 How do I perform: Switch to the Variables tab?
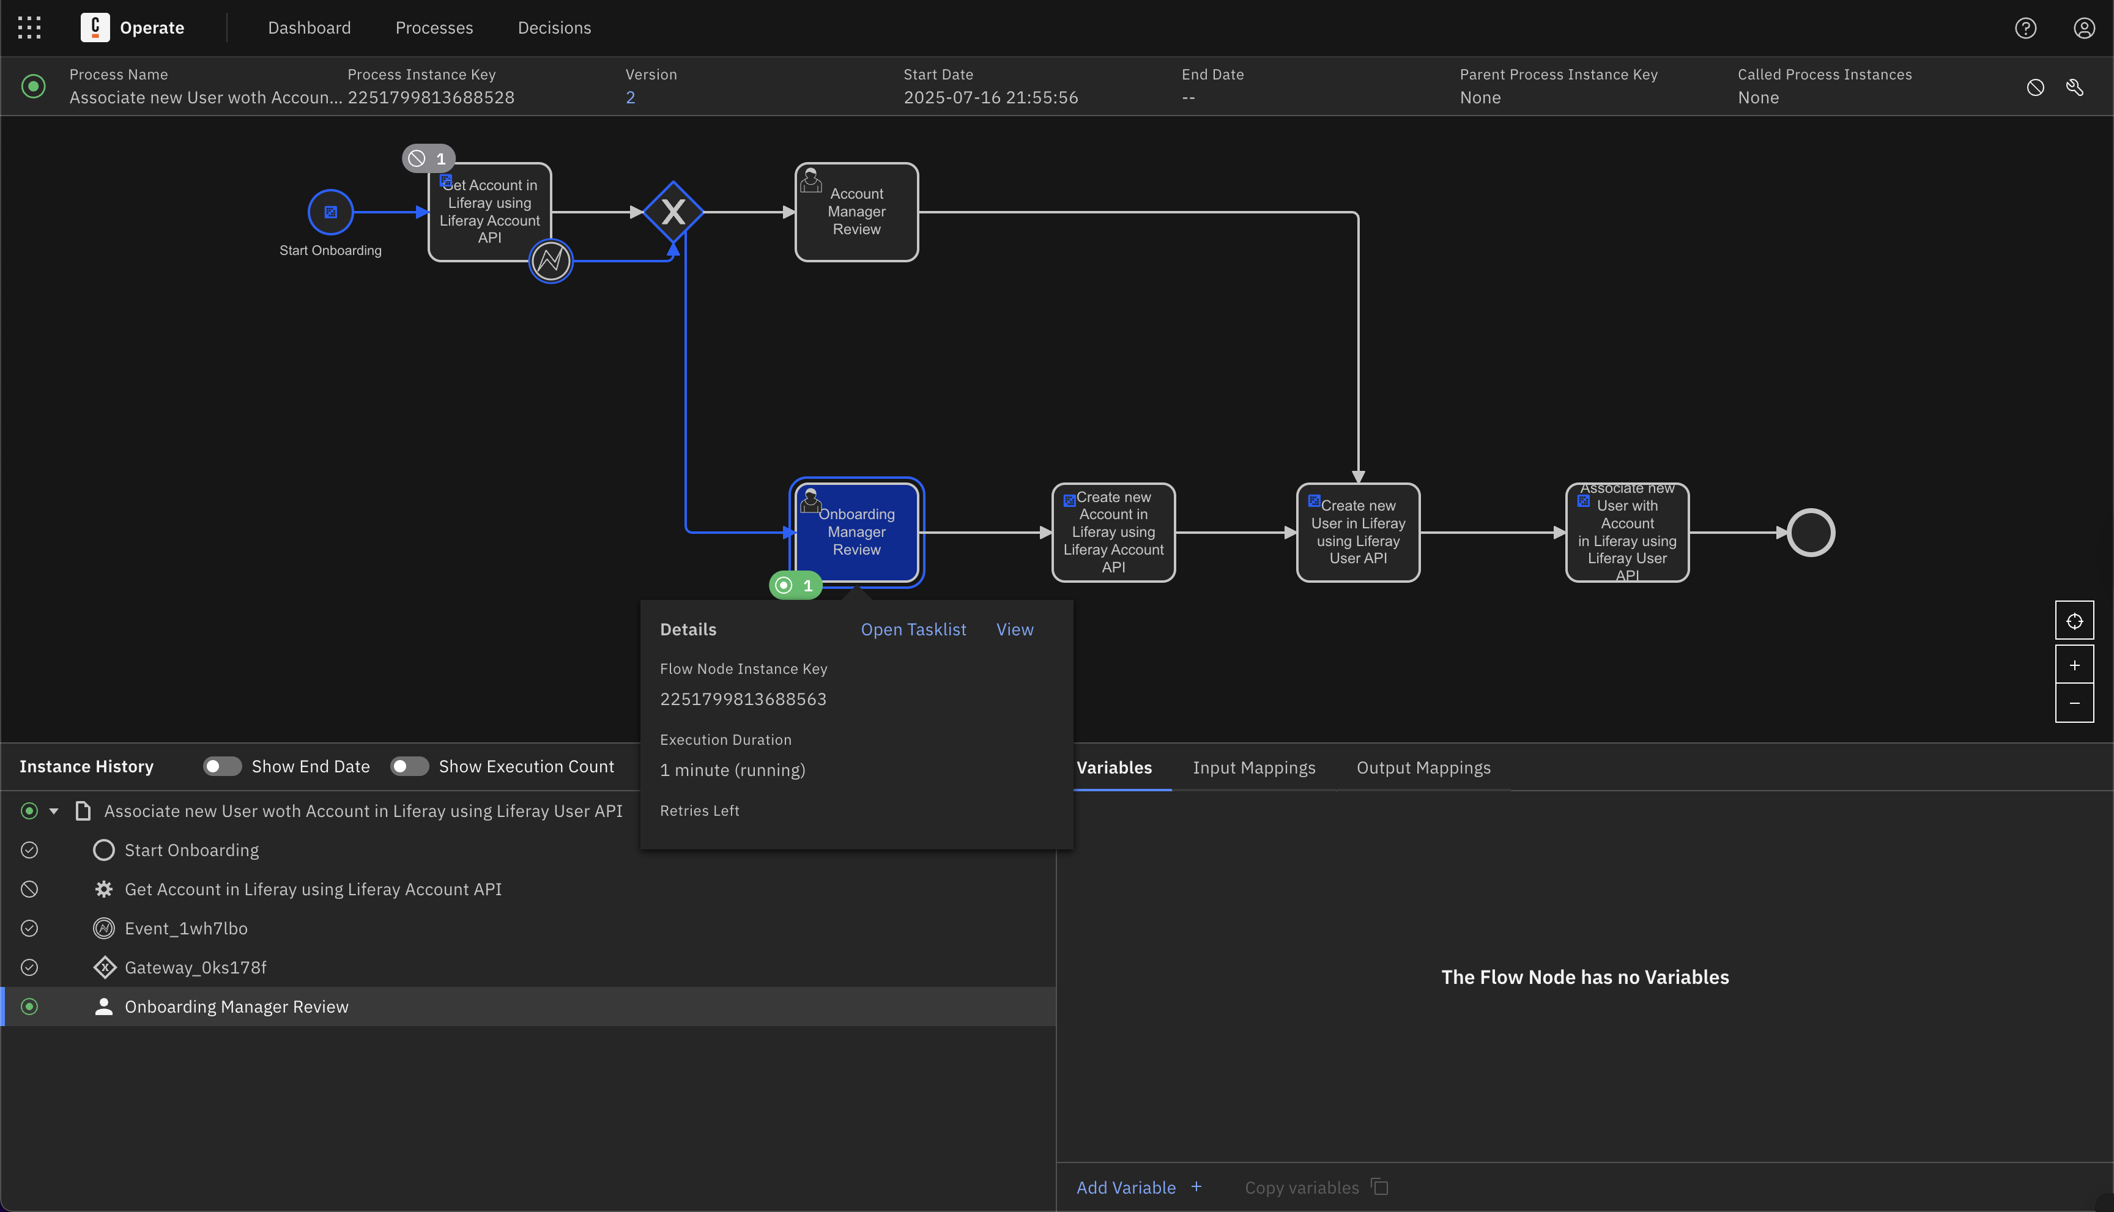tap(1114, 767)
